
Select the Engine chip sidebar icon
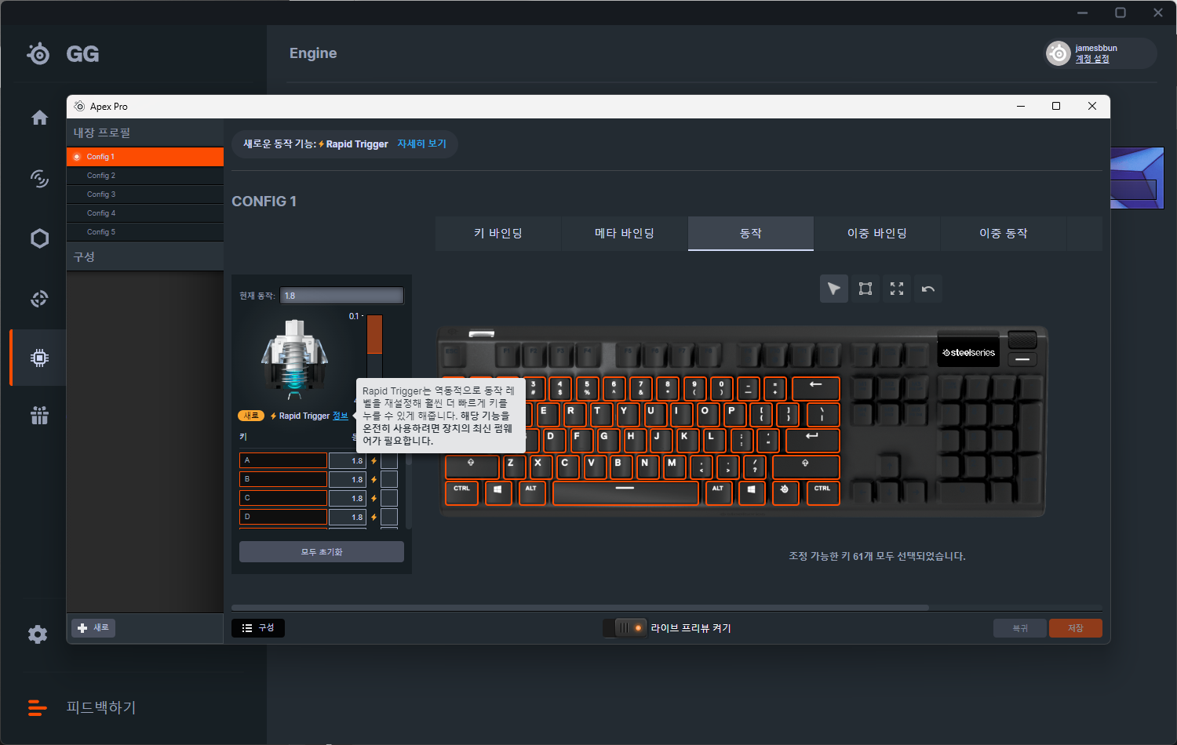tap(39, 358)
